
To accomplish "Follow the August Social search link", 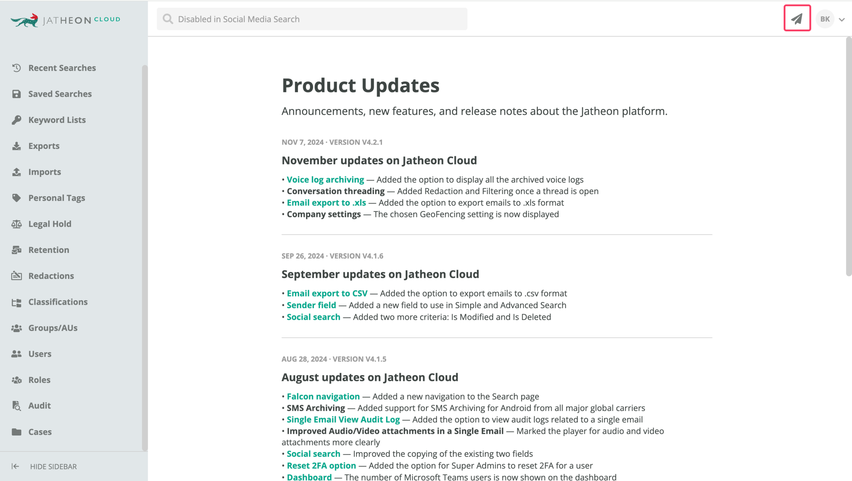I will (x=313, y=454).
